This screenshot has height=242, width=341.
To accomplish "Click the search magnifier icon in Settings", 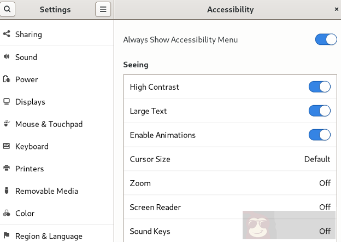I will pyautogui.click(x=8, y=9).
